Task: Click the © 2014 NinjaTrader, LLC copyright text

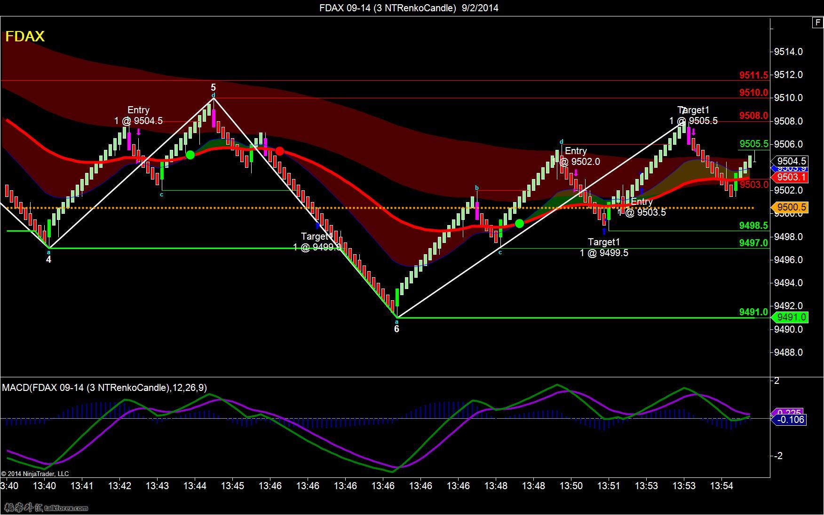Action: (x=35, y=474)
